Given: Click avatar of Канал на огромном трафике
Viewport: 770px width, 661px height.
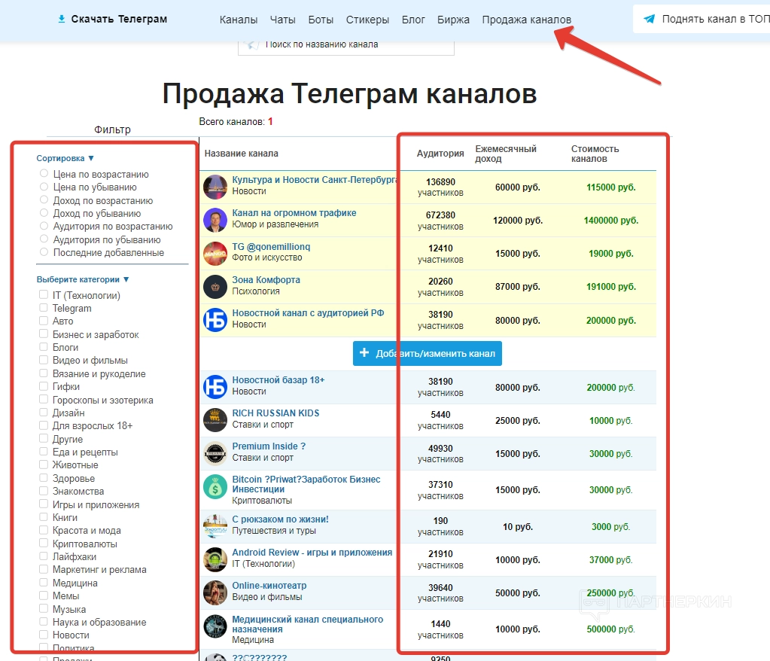Looking at the screenshot, I should (215, 220).
